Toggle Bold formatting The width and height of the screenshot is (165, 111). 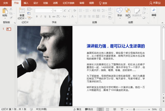point(37,16)
